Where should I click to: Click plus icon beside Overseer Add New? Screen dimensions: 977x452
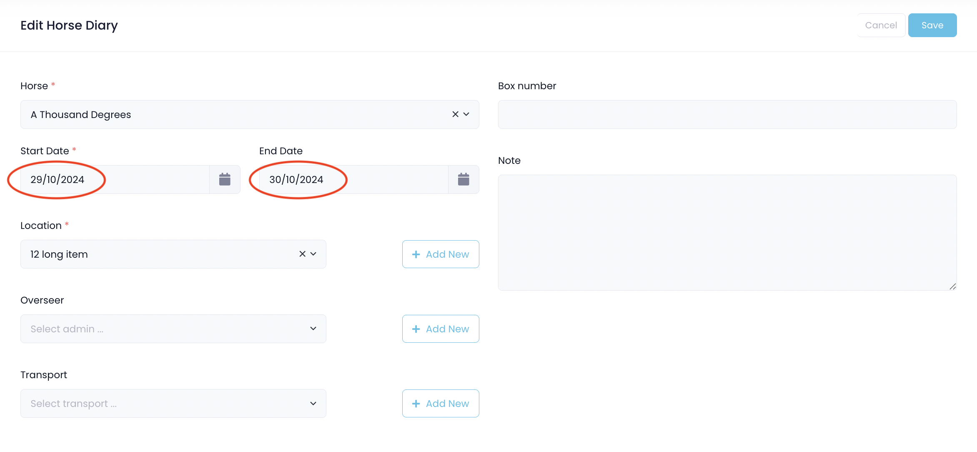click(x=416, y=329)
